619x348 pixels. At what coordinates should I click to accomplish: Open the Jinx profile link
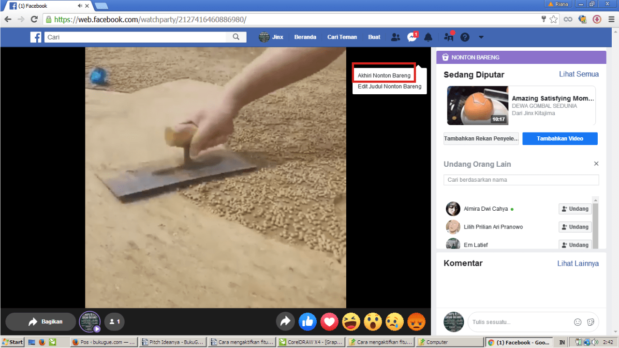[x=271, y=37]
